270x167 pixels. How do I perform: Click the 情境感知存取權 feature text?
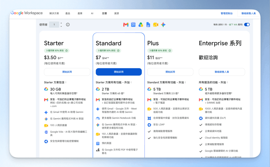click(x=213, y=125)
